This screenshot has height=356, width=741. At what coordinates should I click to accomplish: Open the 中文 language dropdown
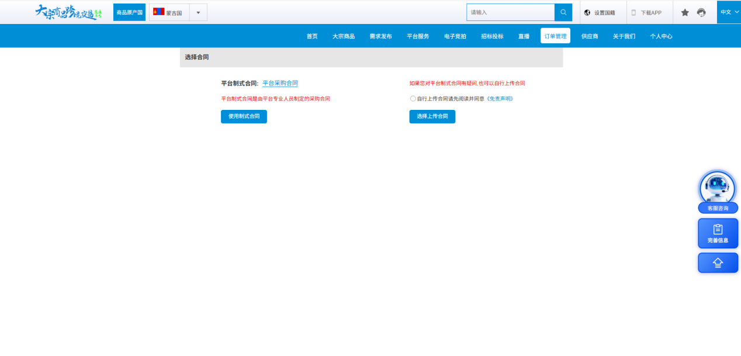pyautogui.click(x=729, y=12)
